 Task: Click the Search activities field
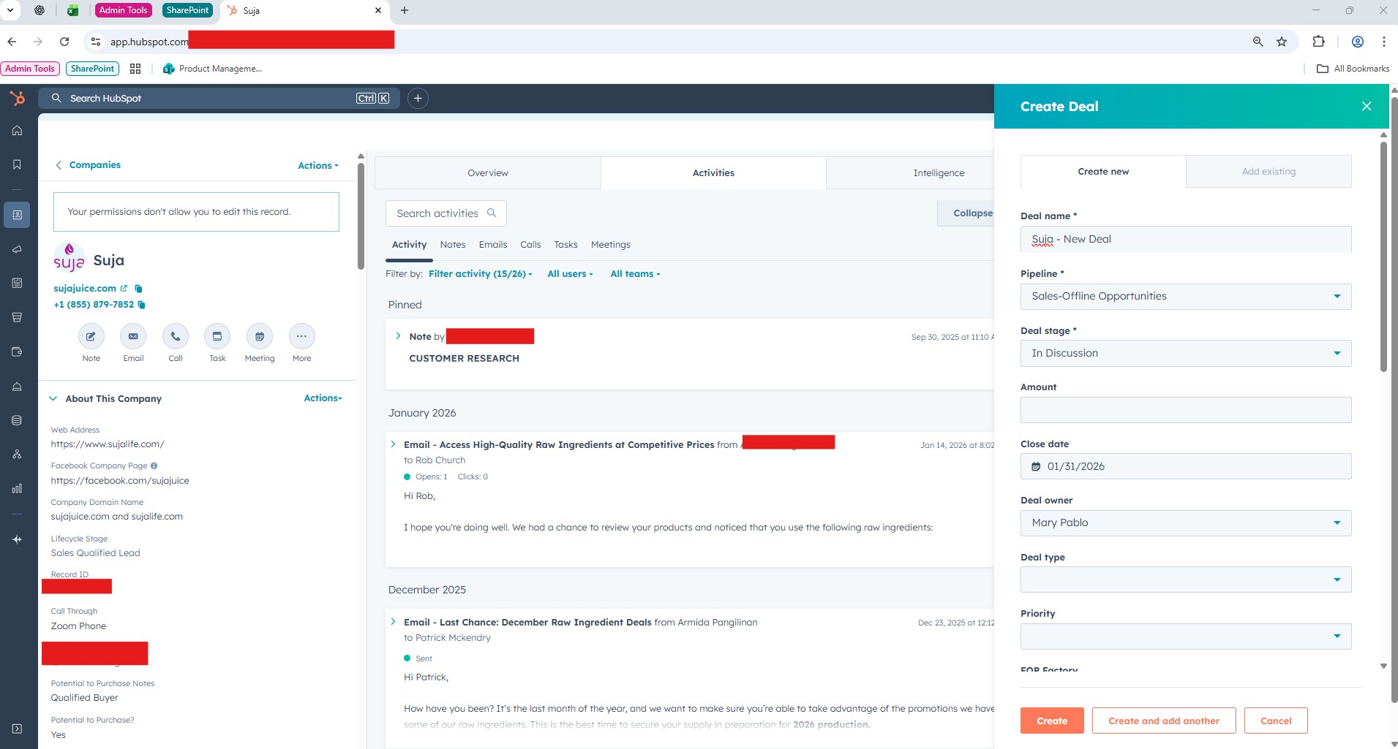446,213
